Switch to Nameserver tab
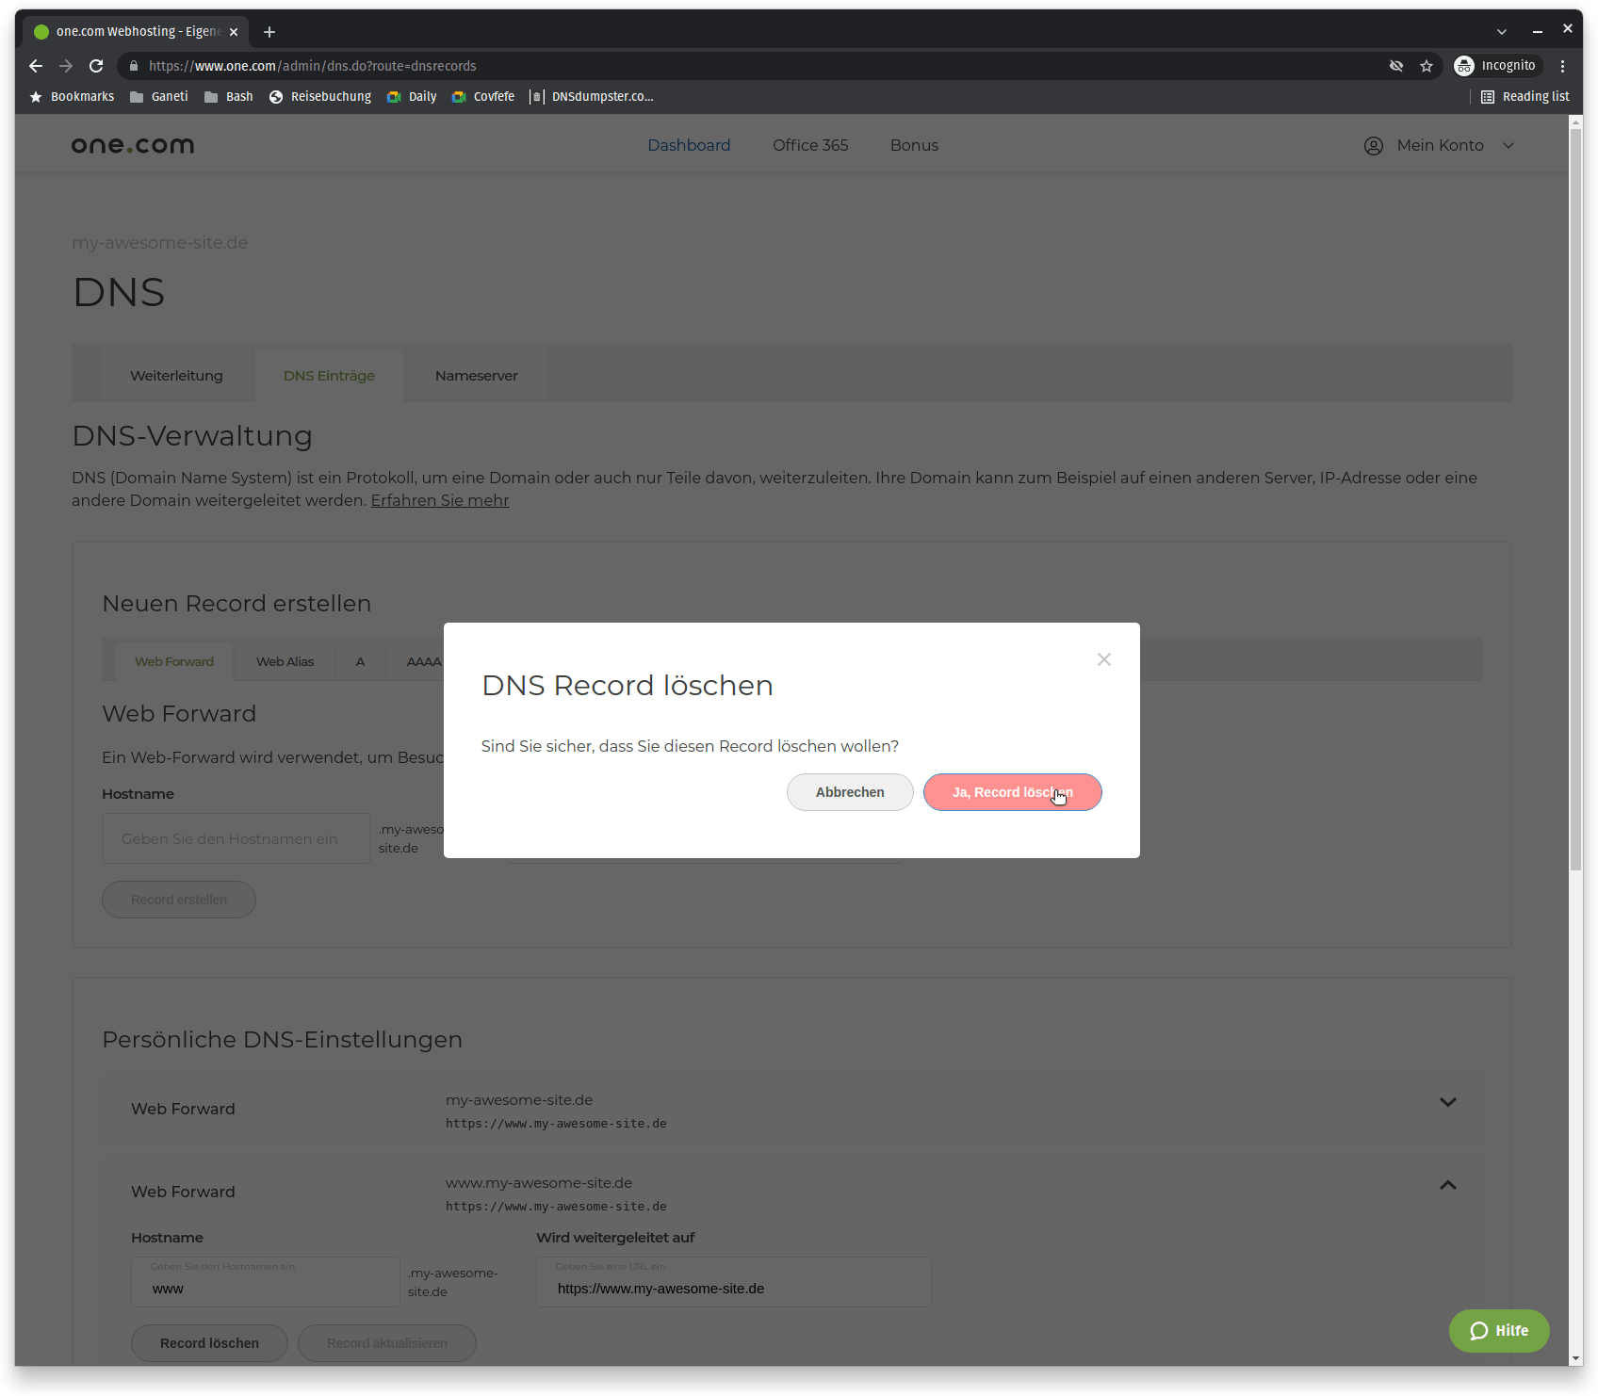 pos(476,375)
